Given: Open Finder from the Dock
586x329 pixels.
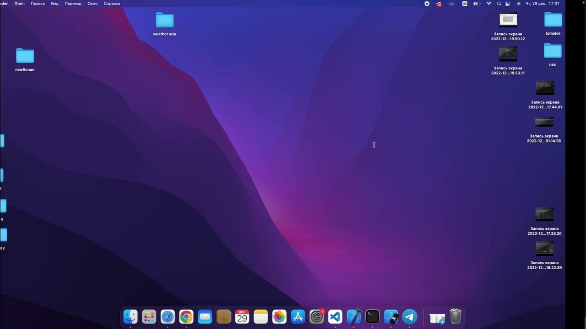Looking at the screenshot, I should 130,316.
